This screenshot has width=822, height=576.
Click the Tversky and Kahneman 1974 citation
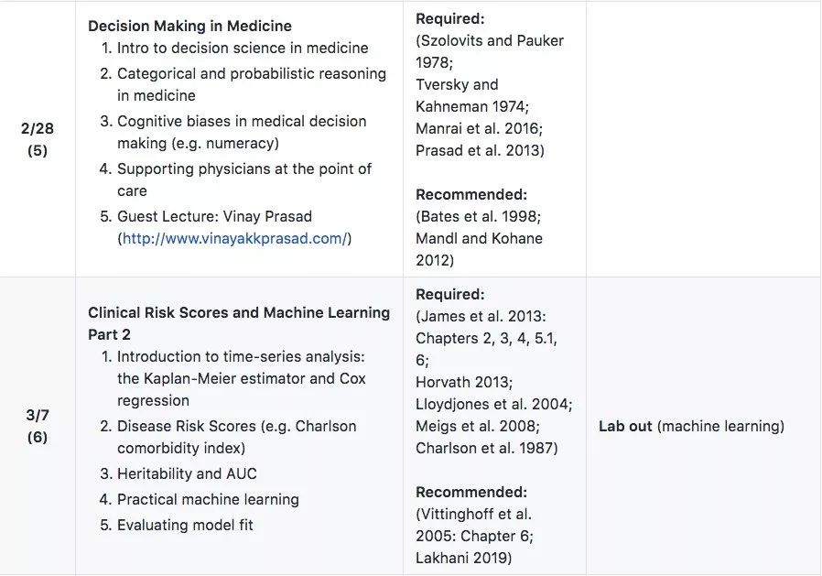(x=472, y=95)
